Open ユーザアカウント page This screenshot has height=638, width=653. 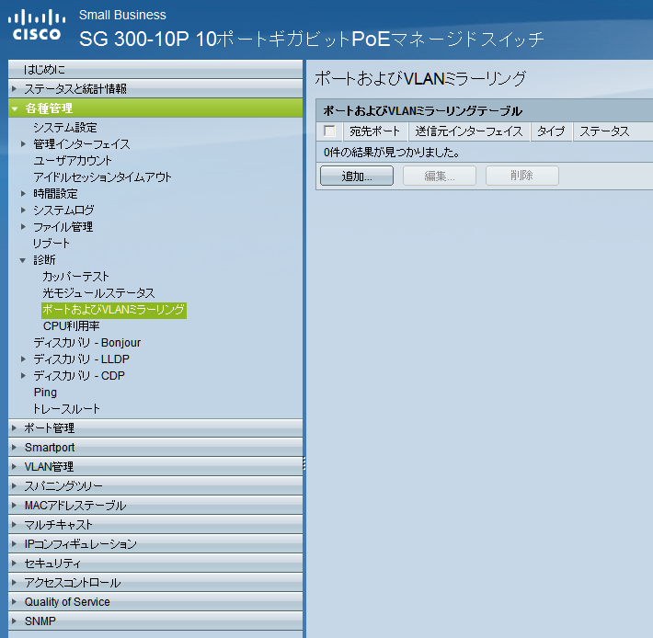tap(73, 161)
